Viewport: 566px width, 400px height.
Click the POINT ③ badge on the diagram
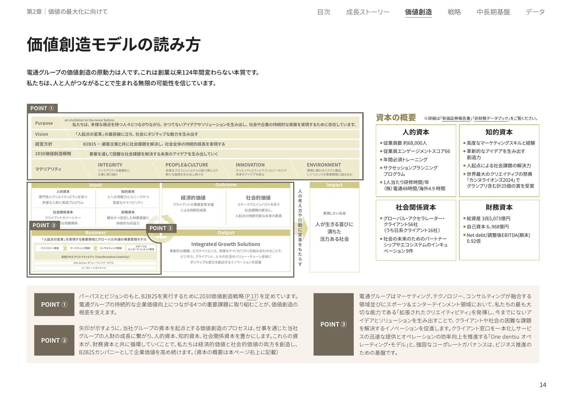coord(44,225)
